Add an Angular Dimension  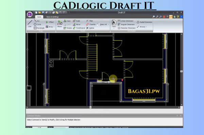point(126,24)
